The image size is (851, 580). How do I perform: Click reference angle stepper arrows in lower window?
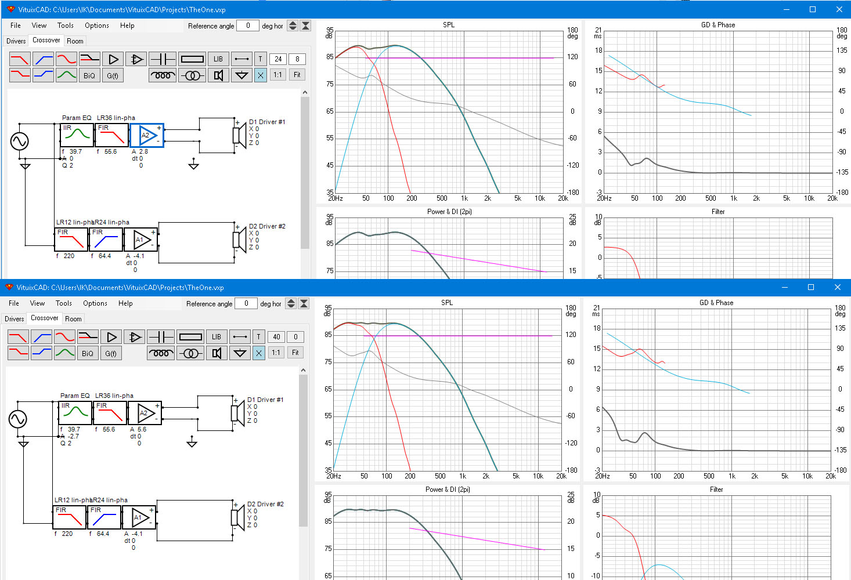click(291, 303)
